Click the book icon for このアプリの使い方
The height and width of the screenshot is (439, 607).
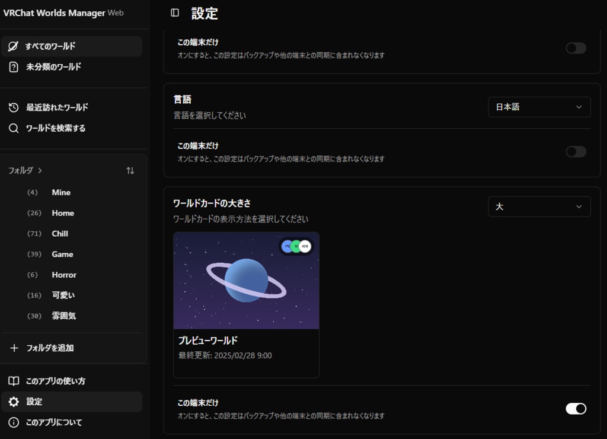click(14, 381)
